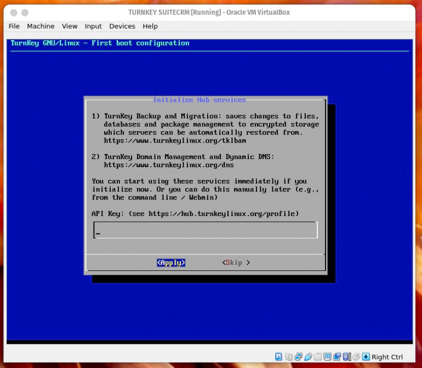Open the network adapters indicator icon
Screen dimensions: 422x368
pyautogui.click(x=298, y=356)
